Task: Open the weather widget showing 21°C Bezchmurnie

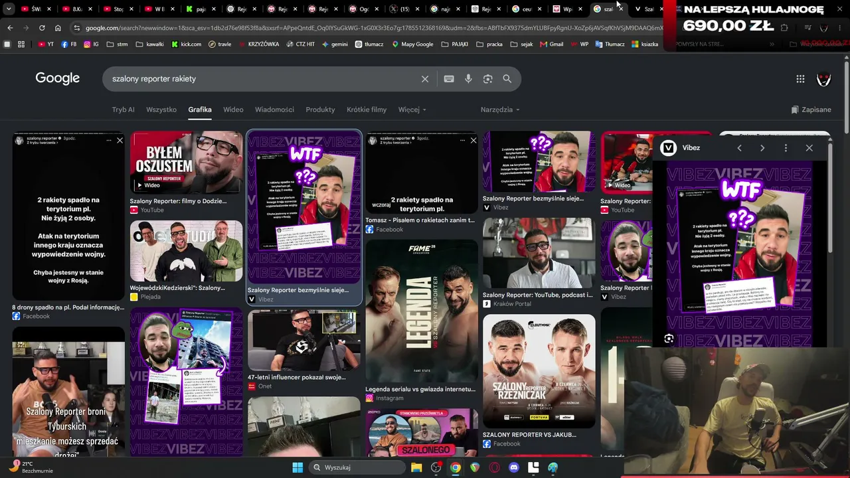Action: tap(29, 467)
